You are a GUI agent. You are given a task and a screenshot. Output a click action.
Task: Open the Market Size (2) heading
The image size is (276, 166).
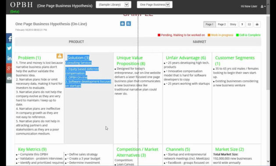230,149
